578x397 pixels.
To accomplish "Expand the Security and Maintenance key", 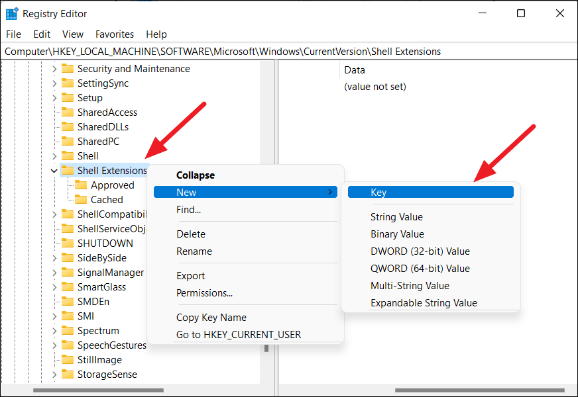I will point(54,69).
